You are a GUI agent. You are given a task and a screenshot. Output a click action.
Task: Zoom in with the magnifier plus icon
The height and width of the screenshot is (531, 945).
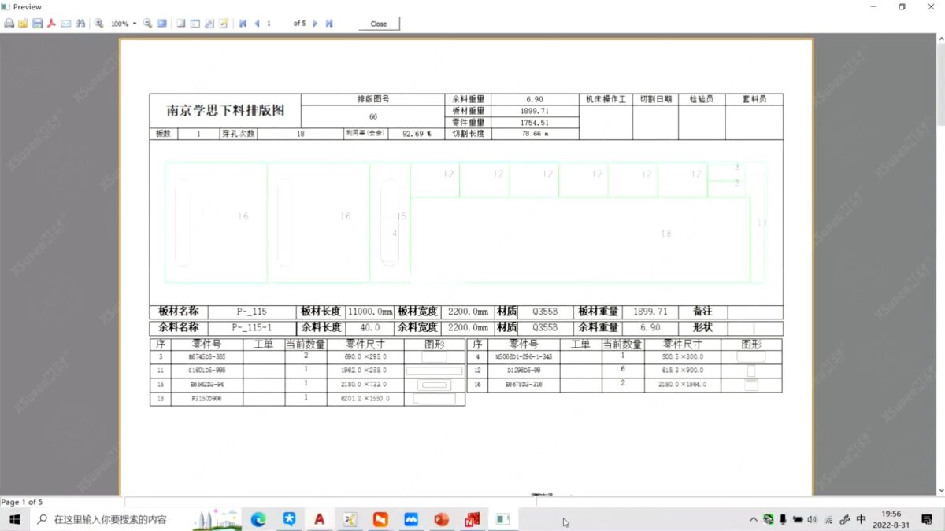click(x=99, y=24)
